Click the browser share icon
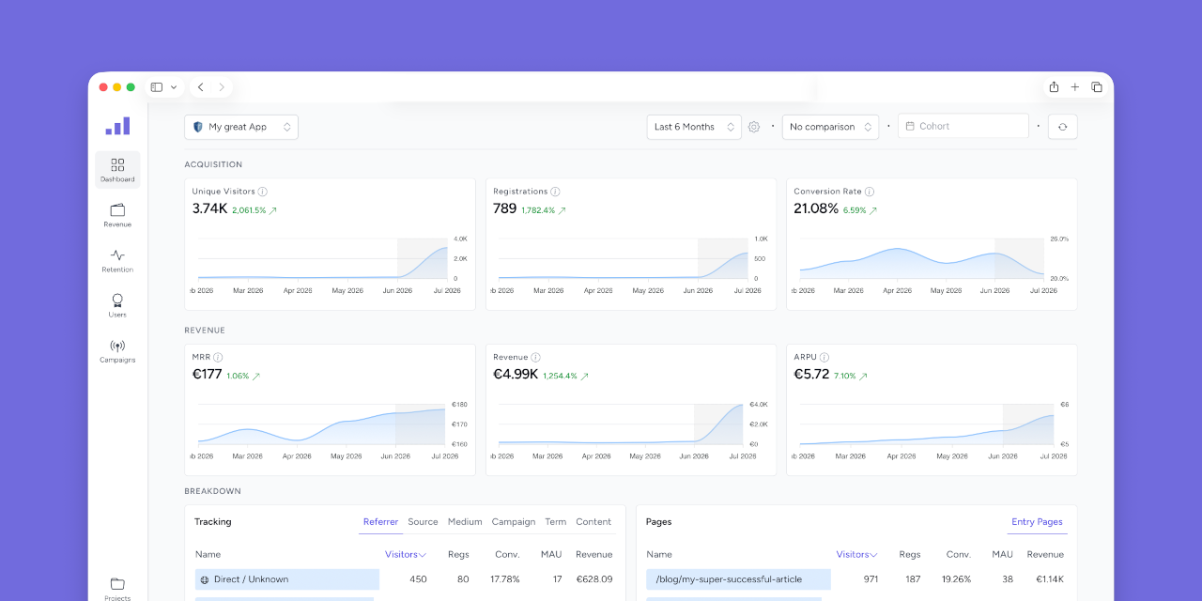 point(1054,87)
